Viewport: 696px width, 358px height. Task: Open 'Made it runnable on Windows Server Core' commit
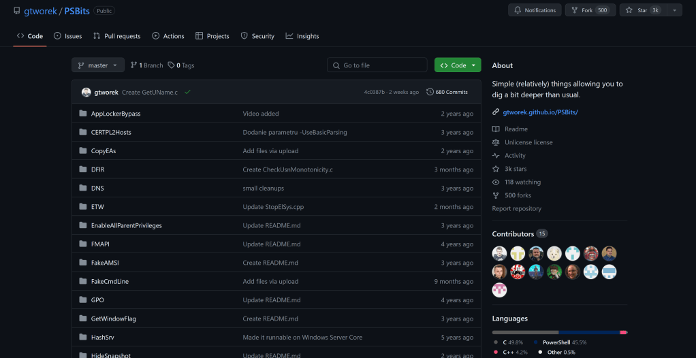302,337
